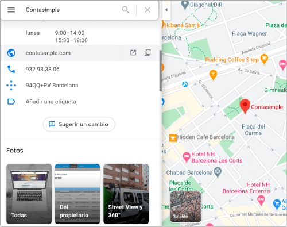Click Sugerir un cambio button
The width and height of the screenshot is (287, 227).
tap(79, 124)
